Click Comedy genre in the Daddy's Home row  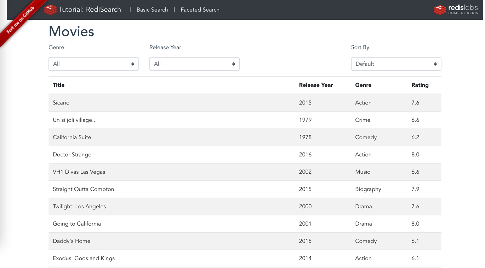click(x=366, y=241)
